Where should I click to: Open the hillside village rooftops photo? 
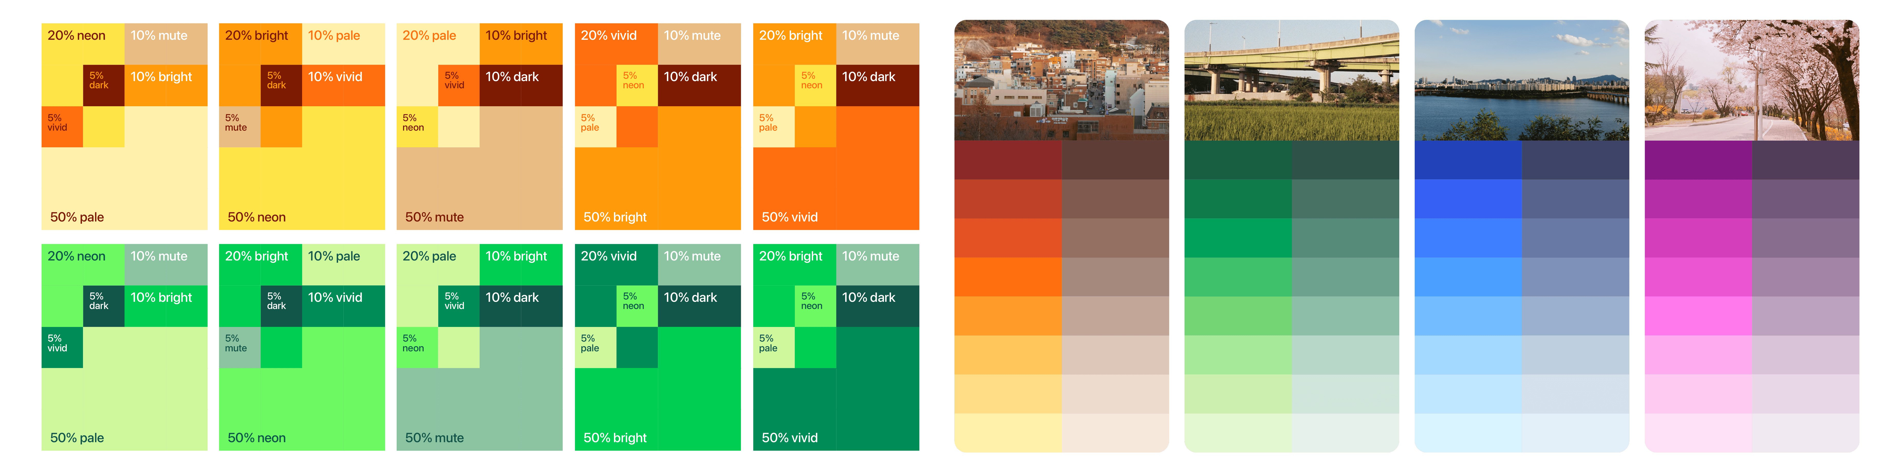[1061, 80]
